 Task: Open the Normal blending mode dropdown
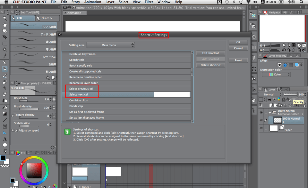(271, 95)
